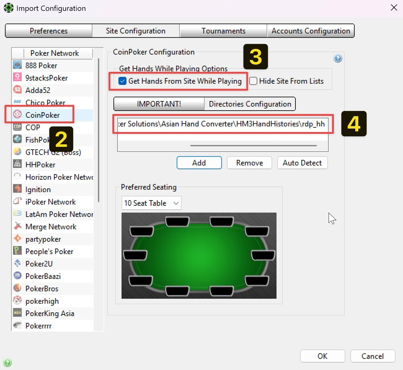Click the Horizon Poker Network icon
This screenshot has height=370, width=403.
coord(17,177)
